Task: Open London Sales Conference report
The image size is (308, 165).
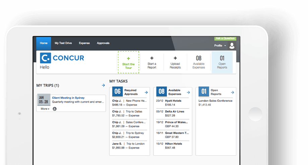Action: (x=215, y=101)
